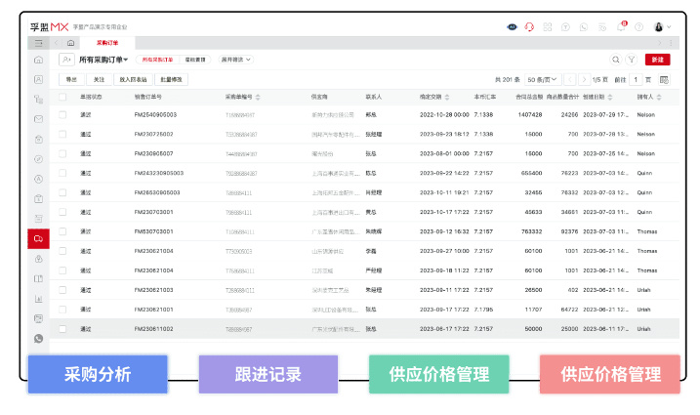The height and width of the screenshot is (415, 700).
Task: Check the row for order FM2540905003
Action: tap(62, 114)
